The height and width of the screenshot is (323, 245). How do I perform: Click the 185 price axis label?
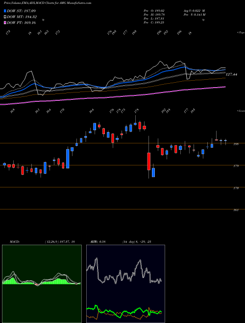point(236,144)
